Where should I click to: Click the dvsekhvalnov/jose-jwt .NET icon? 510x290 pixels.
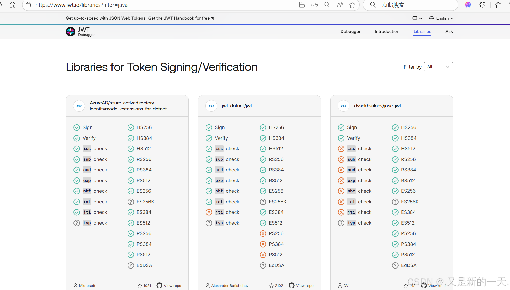point(343,106)
